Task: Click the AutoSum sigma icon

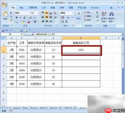Action: [97, 13]
